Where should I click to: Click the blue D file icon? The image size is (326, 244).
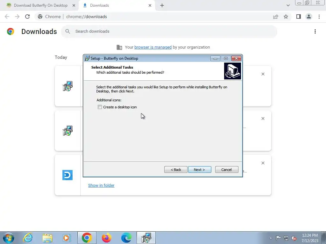[67, 175]
